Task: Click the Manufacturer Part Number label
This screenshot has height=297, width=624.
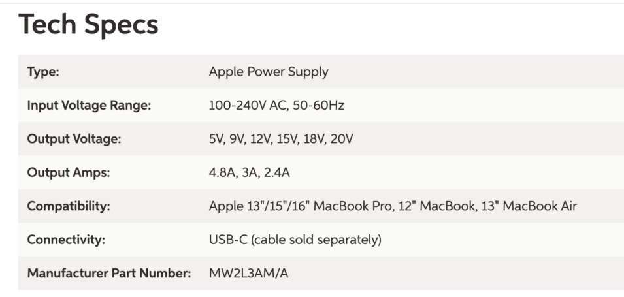Action: pyautogui.click(x=108, y=273)
